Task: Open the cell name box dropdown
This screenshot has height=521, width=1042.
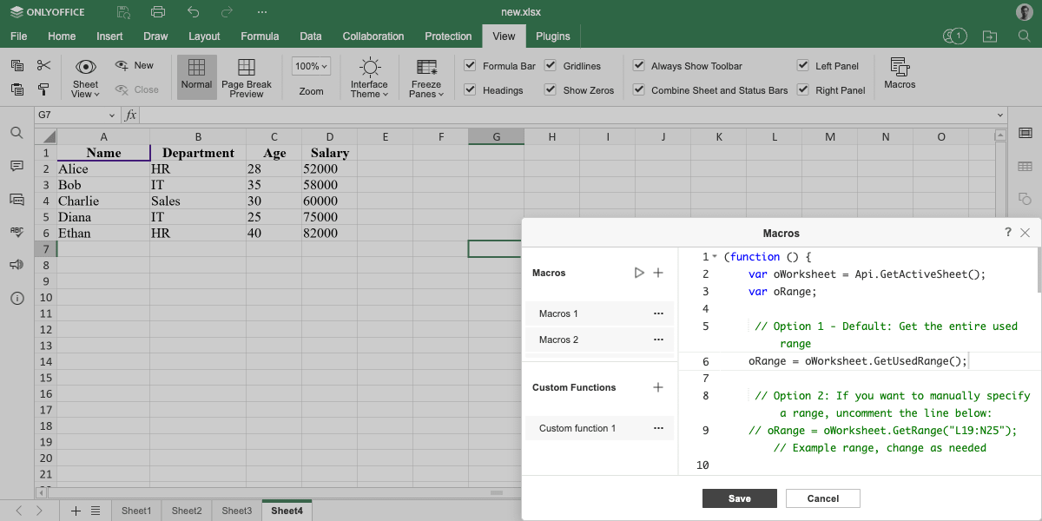Action: [x=112, y=115]
